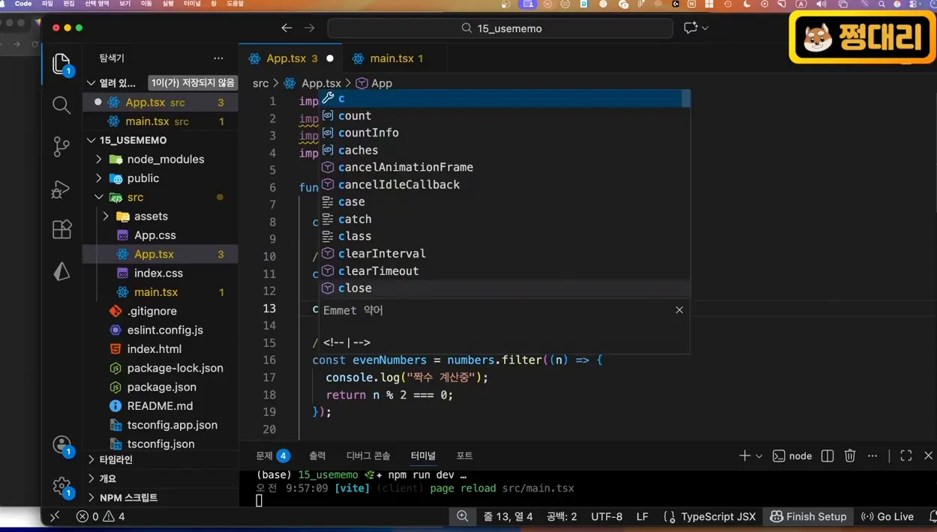Collapse the src folder
The width and height of the screenshot is (937, 532).
[98, 197]
